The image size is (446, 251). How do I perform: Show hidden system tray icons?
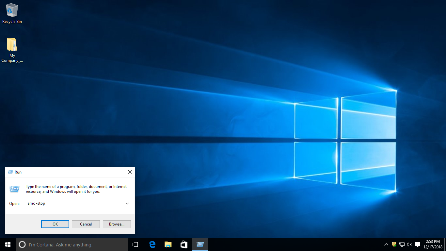pyautogui.click(x=386, y=244)
